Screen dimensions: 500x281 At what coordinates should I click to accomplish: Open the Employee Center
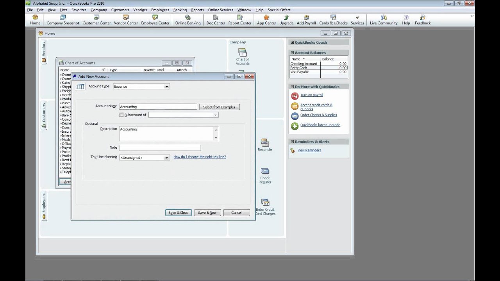[x=155, y=20]
